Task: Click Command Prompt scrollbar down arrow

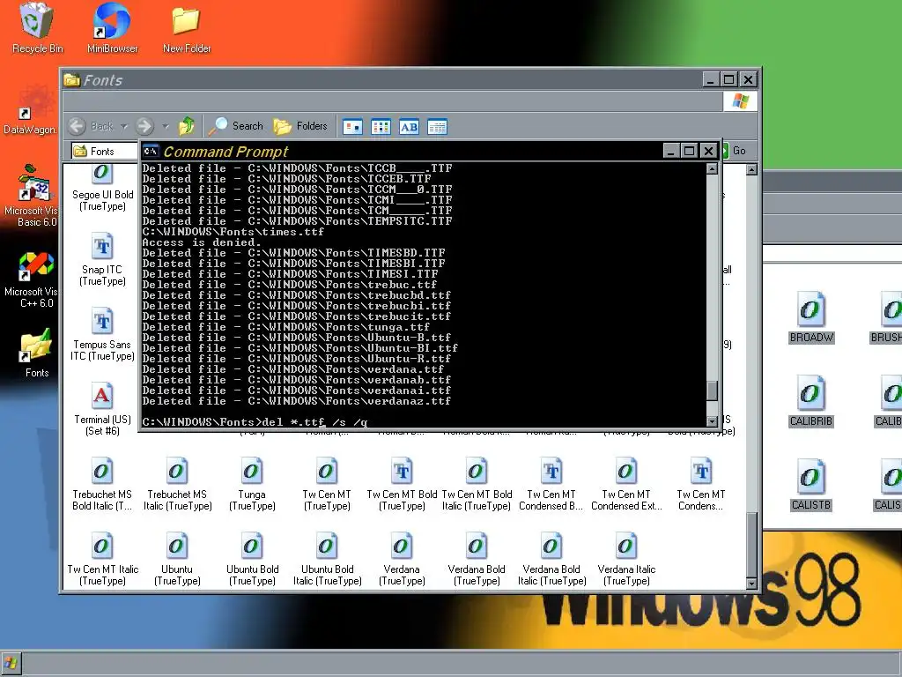Action: pyautogui.click(x=712, y=421)
